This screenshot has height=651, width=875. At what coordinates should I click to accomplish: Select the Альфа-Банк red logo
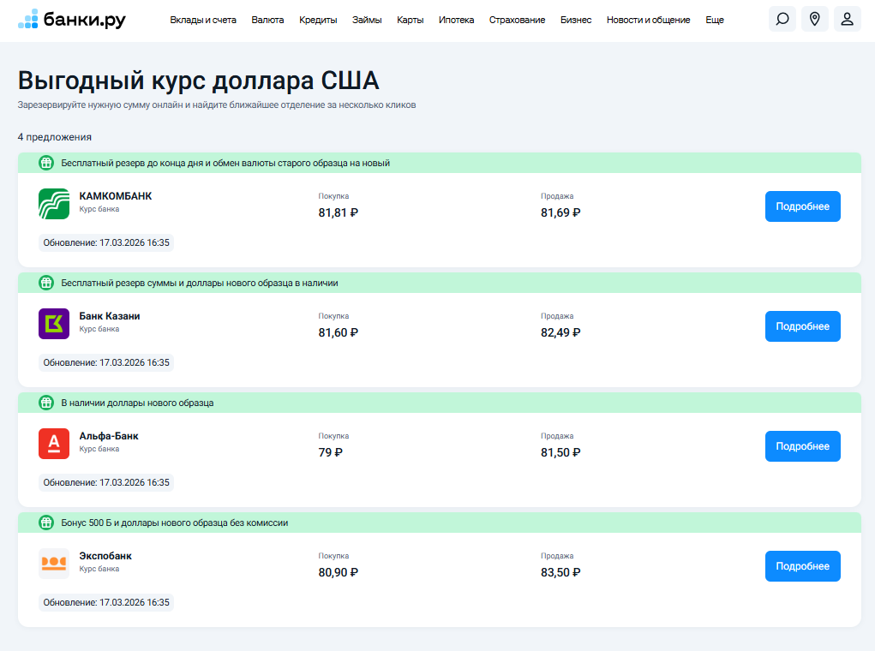pyautogui.click(x=53, y=443)
